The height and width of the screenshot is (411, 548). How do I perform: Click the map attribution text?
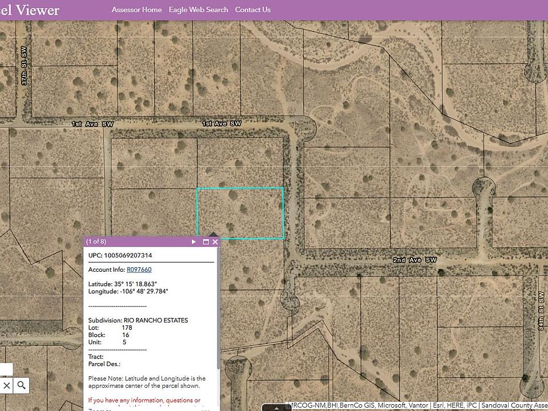pyautogui.click(x=417, y=405)
